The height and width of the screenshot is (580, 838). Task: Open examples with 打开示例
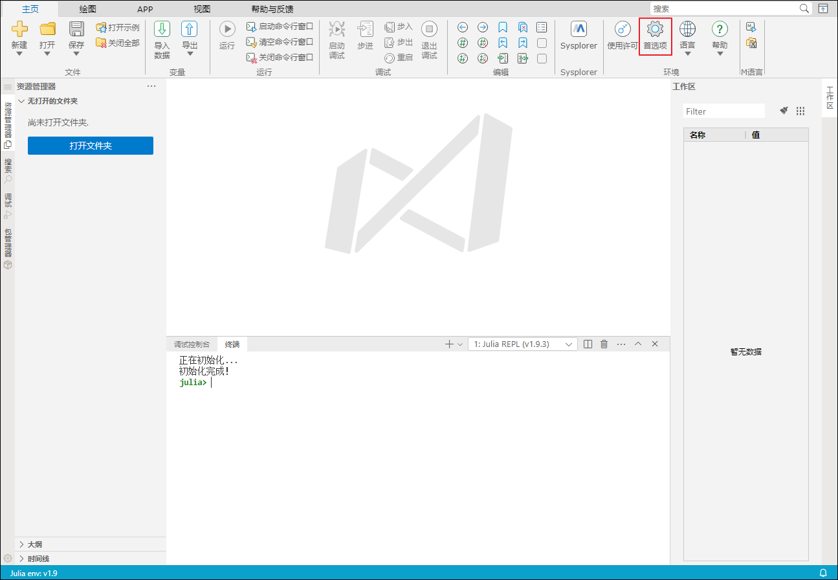[x=117, y=27]
